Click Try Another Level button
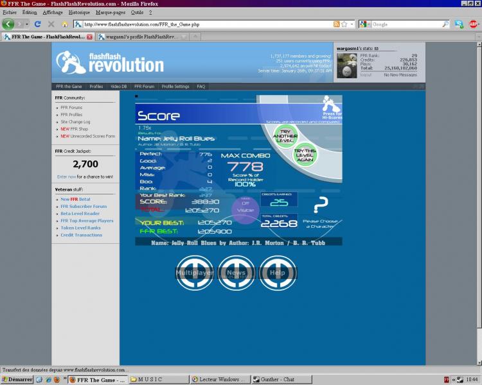The image size is (482, 385). pyautogui.click(x=286, y=135)
